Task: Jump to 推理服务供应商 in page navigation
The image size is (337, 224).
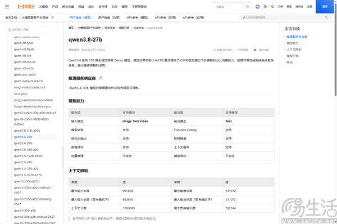Action: 297,37
